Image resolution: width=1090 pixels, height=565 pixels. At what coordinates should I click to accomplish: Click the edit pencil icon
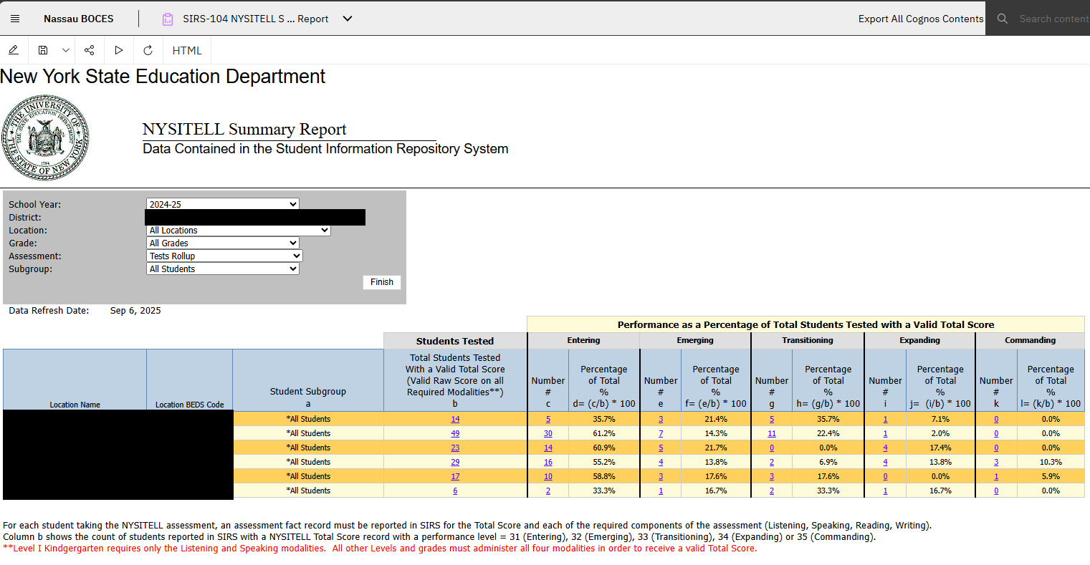(x=14, y=50)
